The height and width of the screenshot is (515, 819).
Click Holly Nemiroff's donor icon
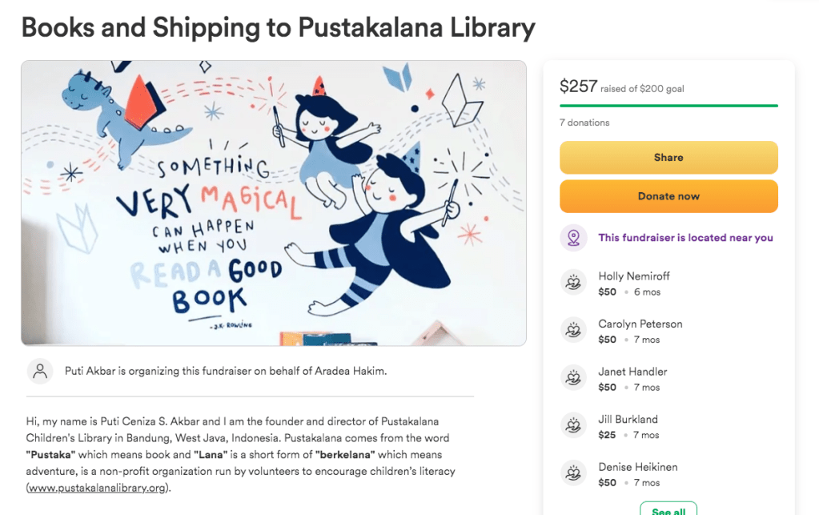pyautogui.click(x=573, y=283)
